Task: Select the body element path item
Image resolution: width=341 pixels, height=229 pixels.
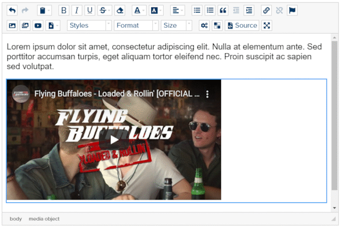Action: (x=16, y=219)
